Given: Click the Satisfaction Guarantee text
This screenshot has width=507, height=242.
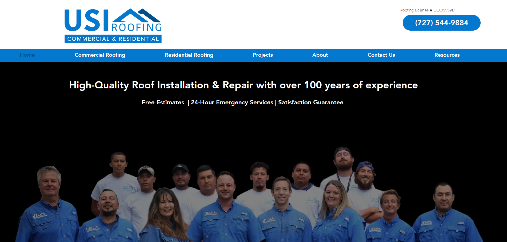Looking at the screenshot, I should tap(311, 102).
